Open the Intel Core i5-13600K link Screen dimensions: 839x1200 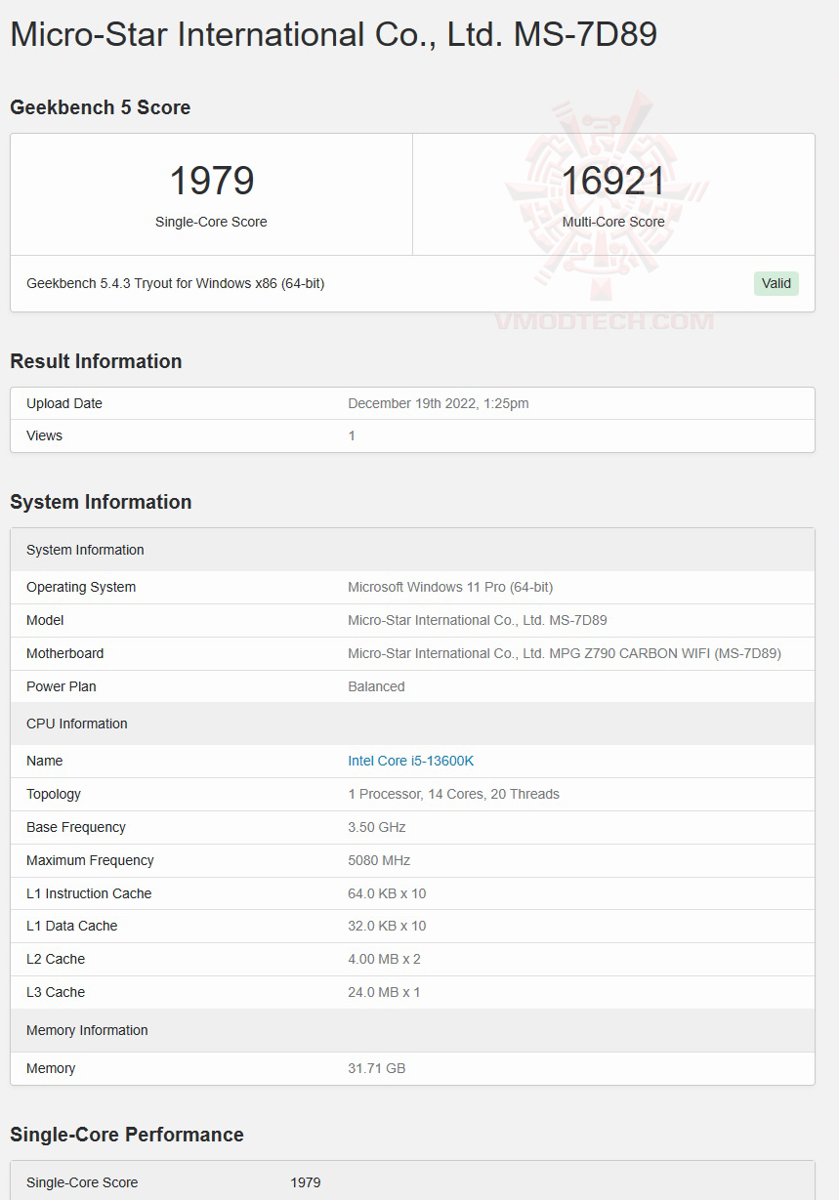410,761
